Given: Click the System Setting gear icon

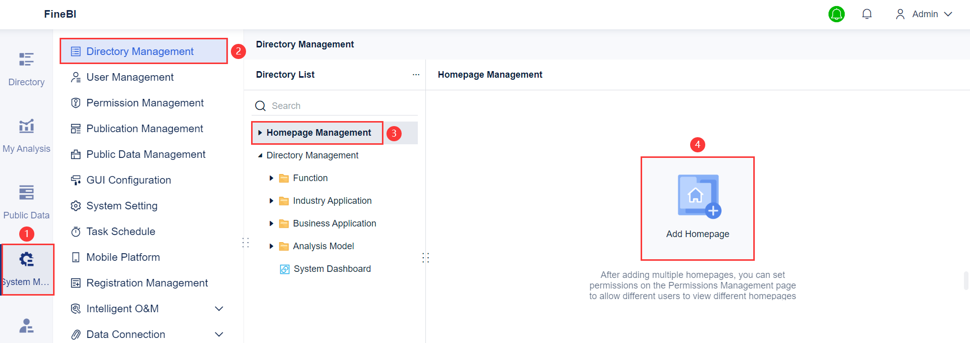Looking at the screenshot, I should coord(76,206).
